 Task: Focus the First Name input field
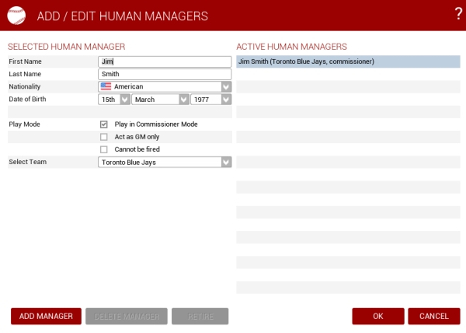tap(165, 61)
